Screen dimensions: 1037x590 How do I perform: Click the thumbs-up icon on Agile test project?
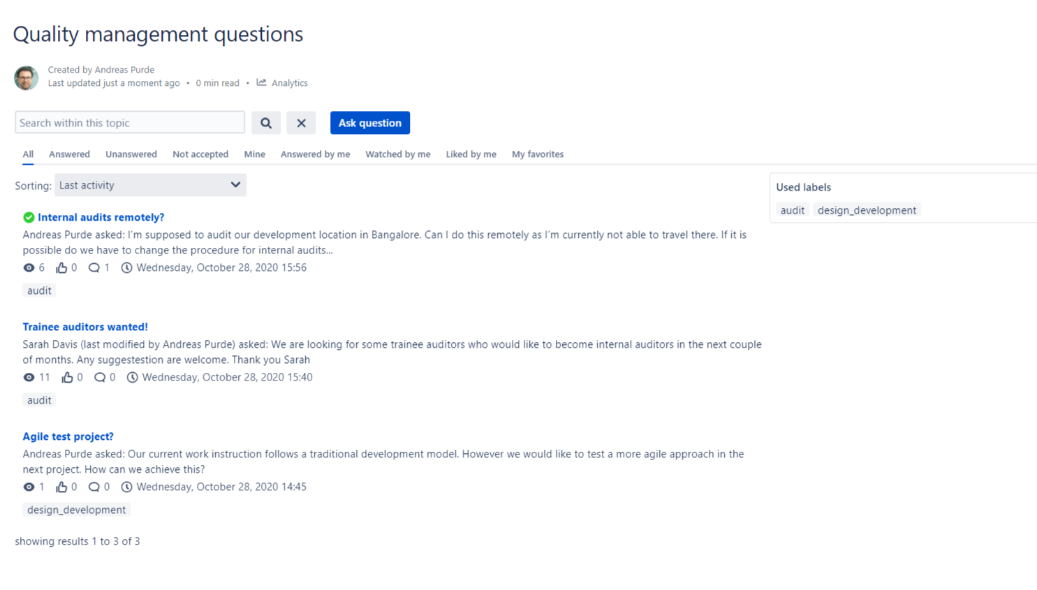point(61,487)
